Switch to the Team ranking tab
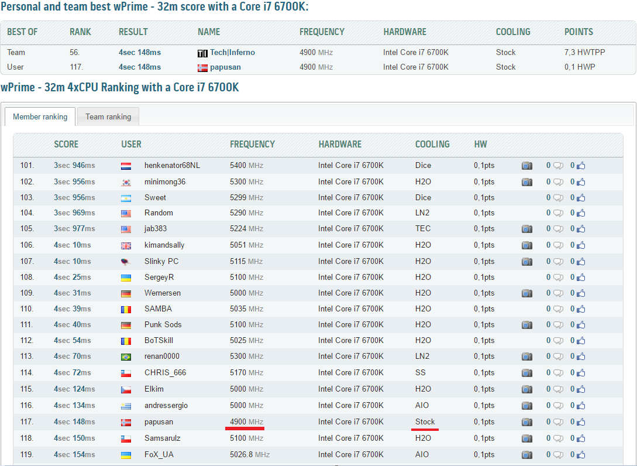The image size is (637, 466). pyautogui.click(x=108, y=117)
